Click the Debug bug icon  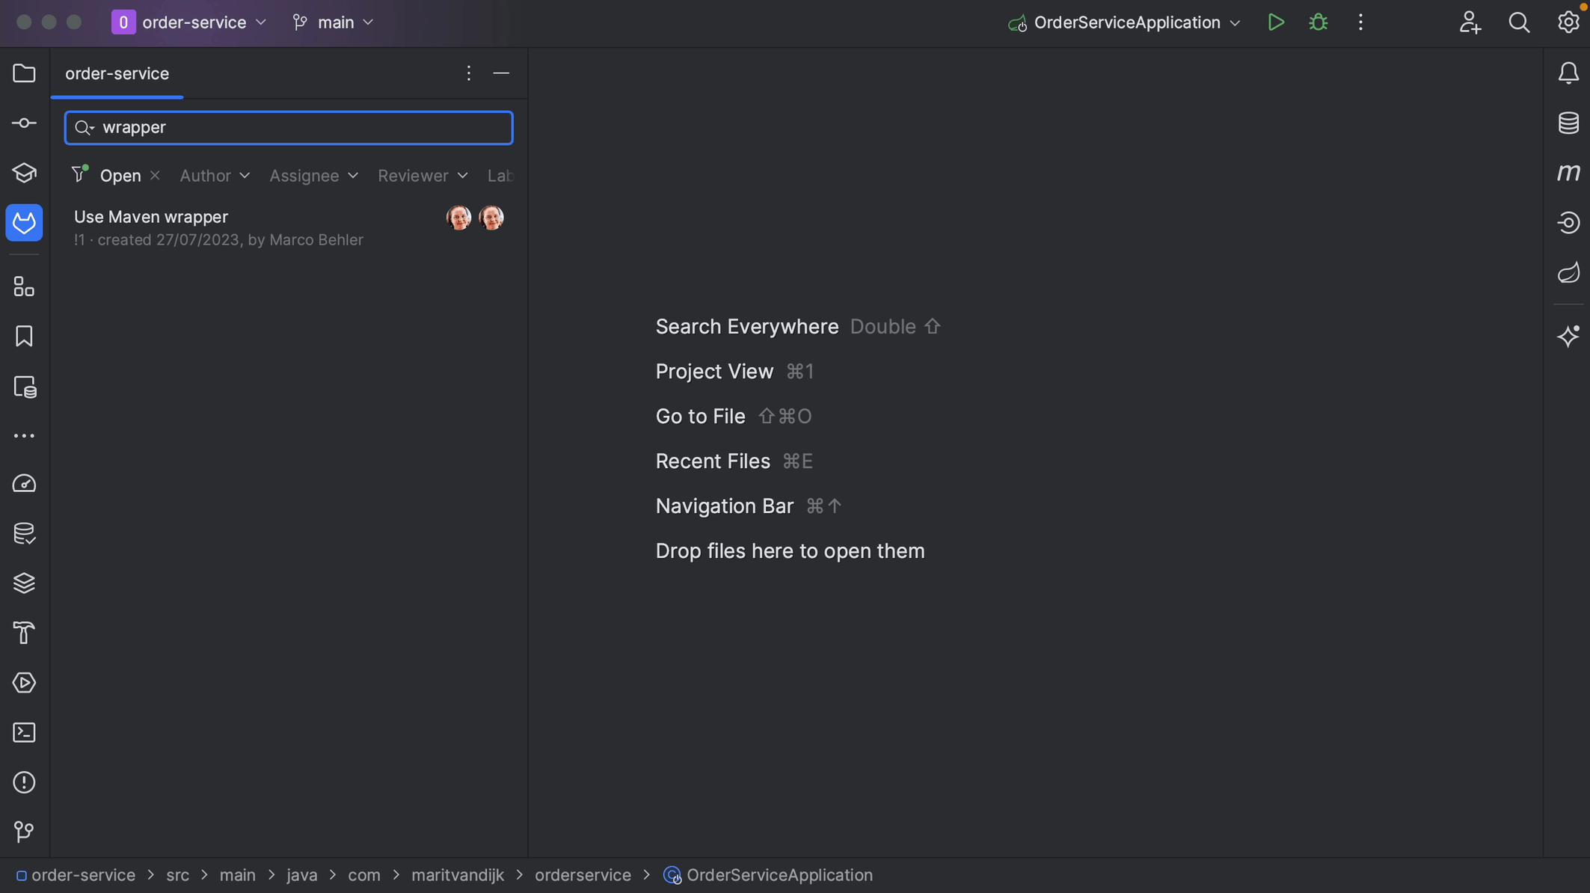pyautogui.click(x=1318, y=22)
